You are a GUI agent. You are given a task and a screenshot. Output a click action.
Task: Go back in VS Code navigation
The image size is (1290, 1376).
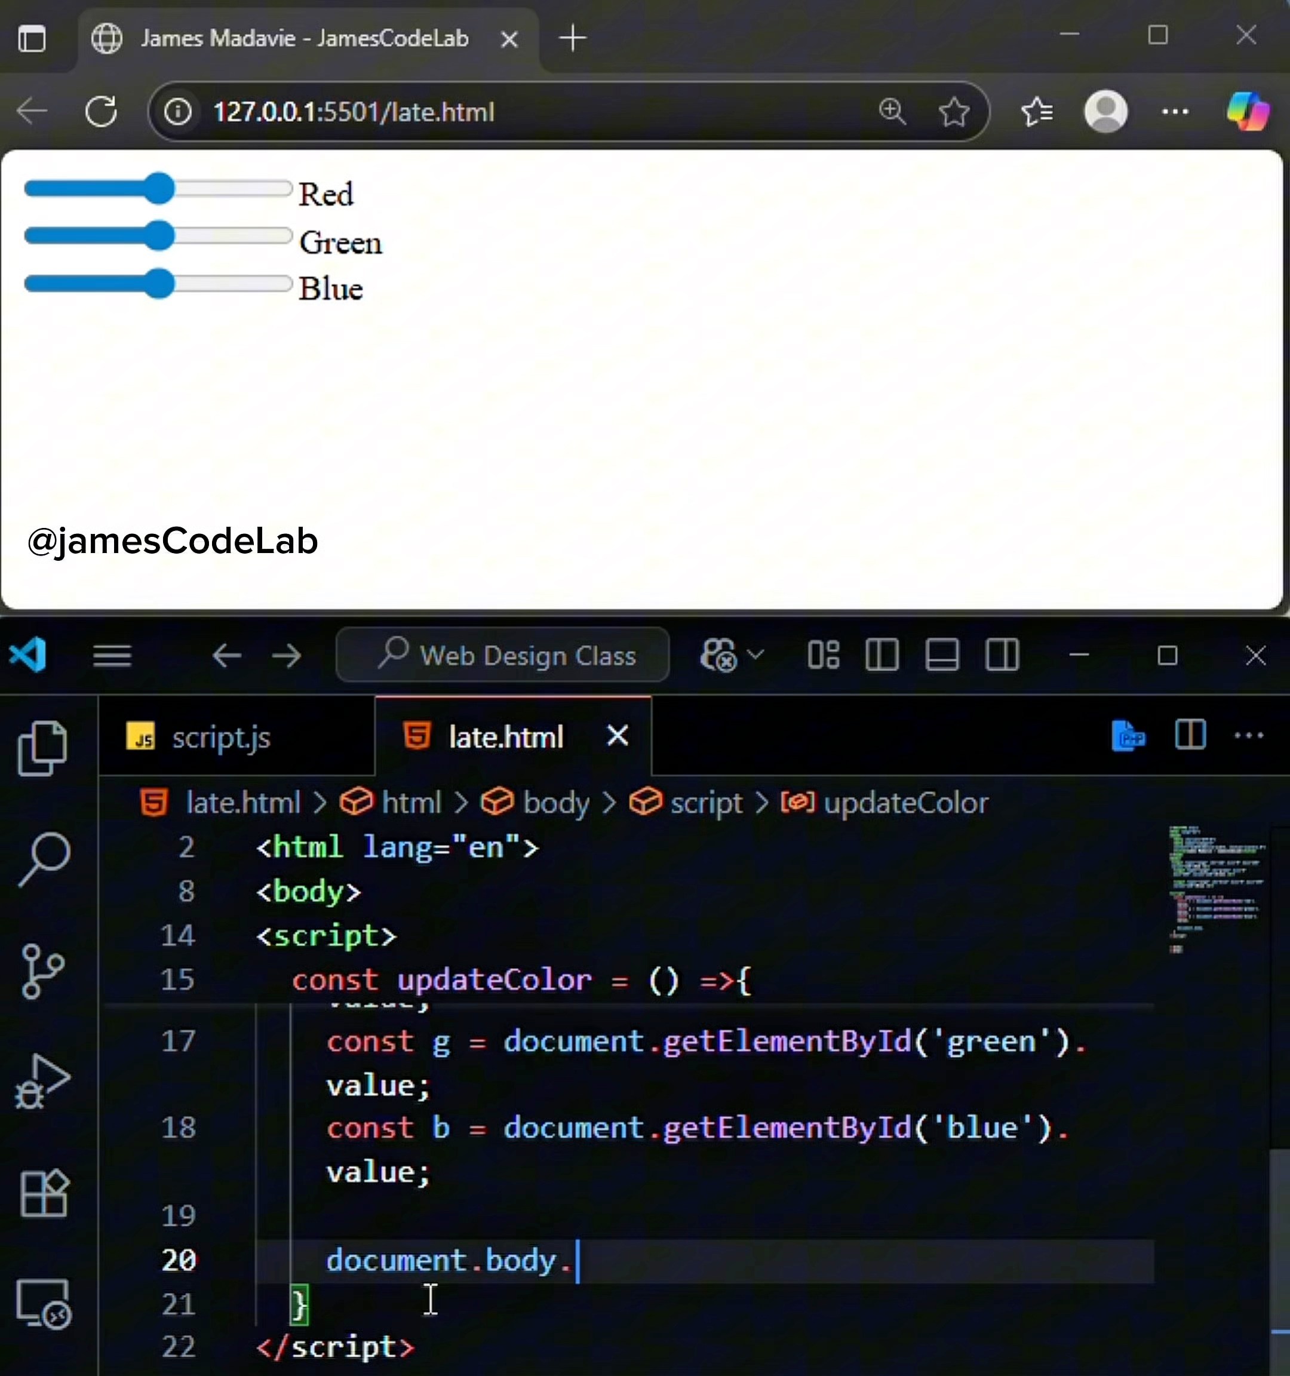226,655
